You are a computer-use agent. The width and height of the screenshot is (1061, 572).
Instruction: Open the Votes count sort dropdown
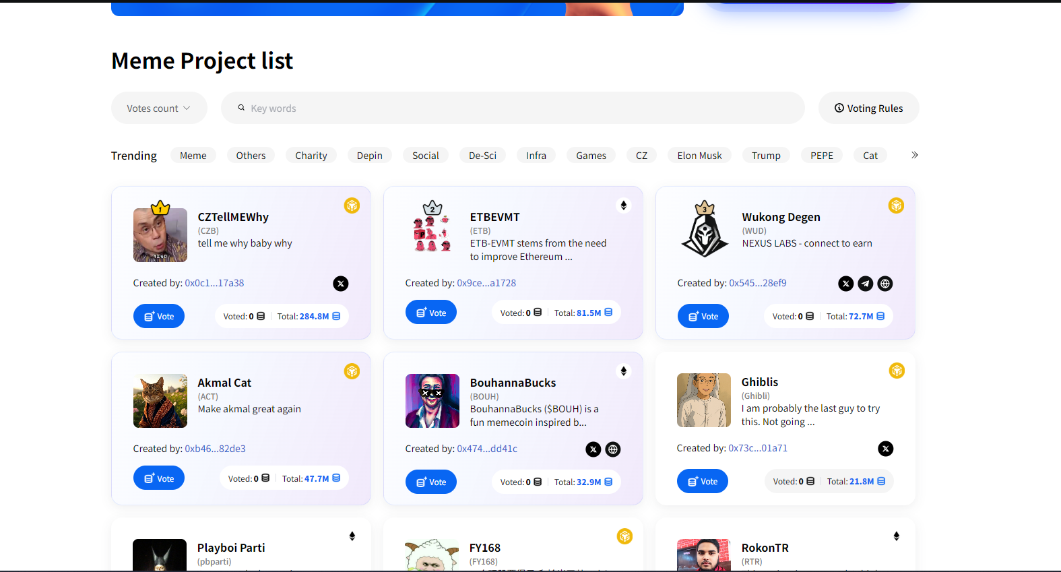(x=159, y=108)
